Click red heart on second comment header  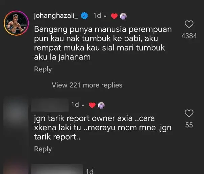92,105
